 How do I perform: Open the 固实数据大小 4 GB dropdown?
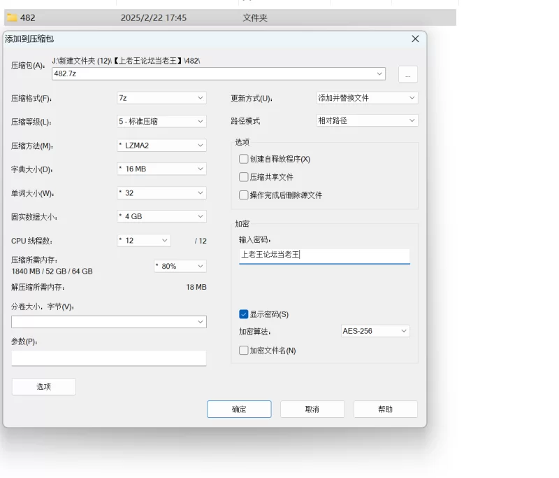point(161,216)
